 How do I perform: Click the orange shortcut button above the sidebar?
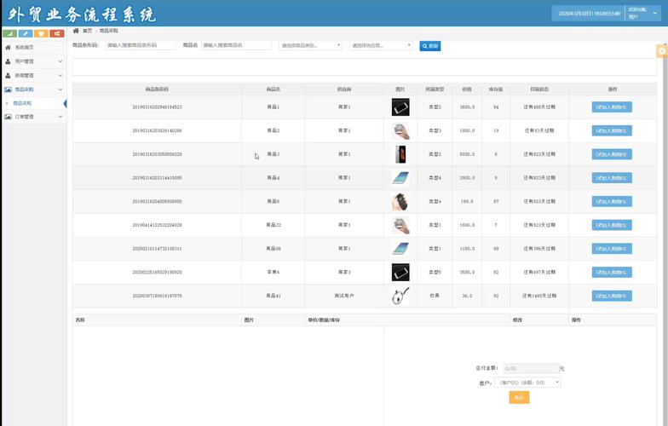point(41,33)
